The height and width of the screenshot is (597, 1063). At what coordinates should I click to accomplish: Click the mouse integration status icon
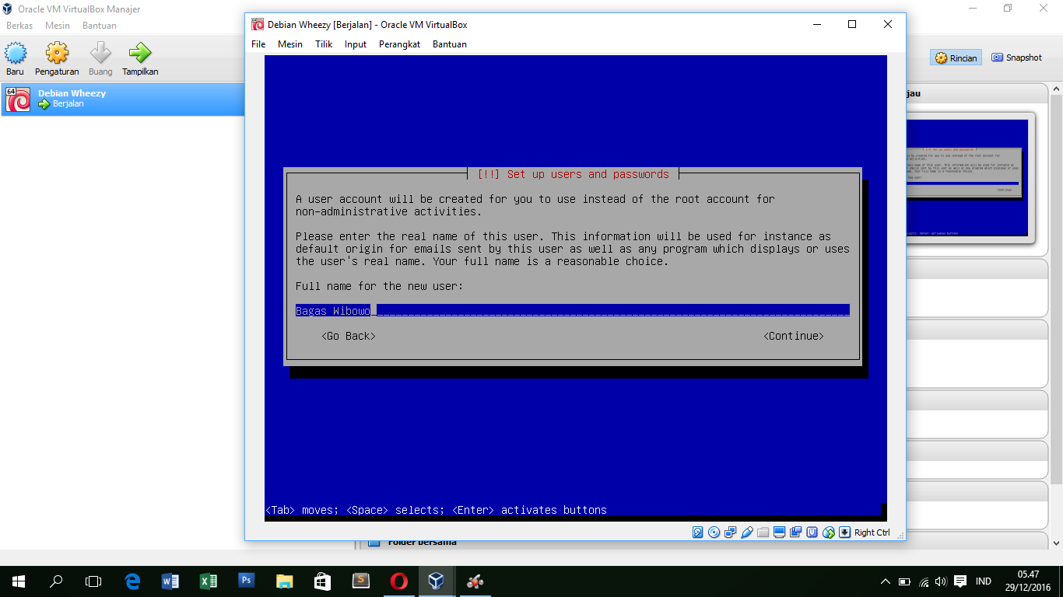point(829,532)
